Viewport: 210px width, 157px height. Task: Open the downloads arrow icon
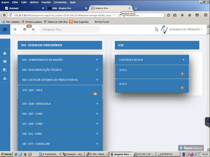182,15
